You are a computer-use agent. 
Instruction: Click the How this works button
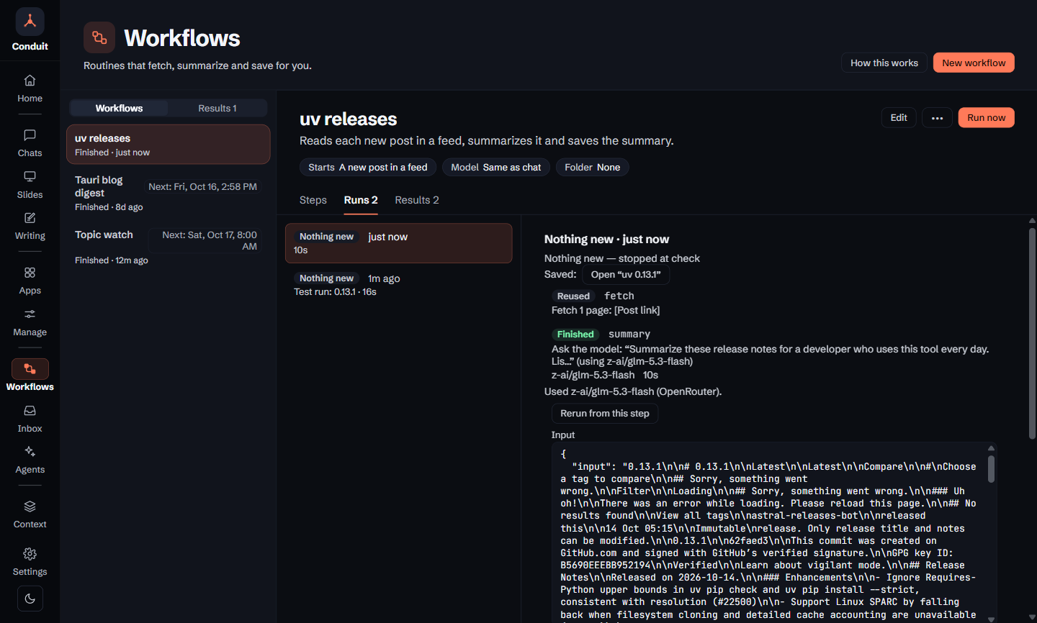[x=884, y=63]
